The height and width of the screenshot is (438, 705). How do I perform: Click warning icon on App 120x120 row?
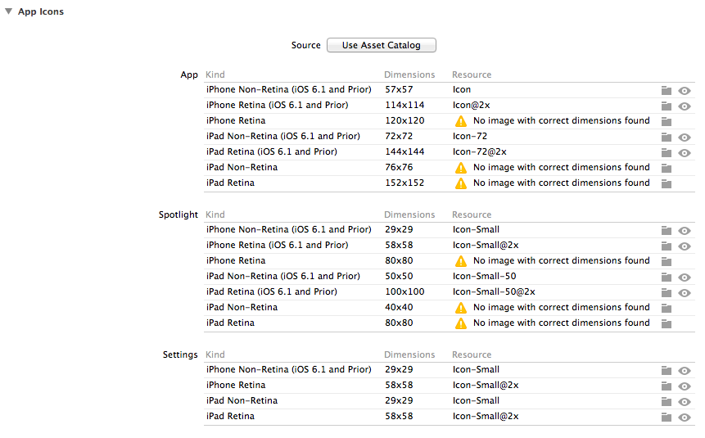coord(461,121)
